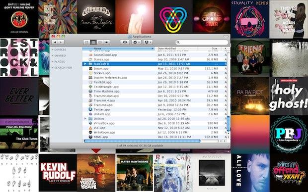Image resolution: width=308 pixels, height=192 pixels.
Task: Expand the StarCraft II folder
Action: pos(85,64)
